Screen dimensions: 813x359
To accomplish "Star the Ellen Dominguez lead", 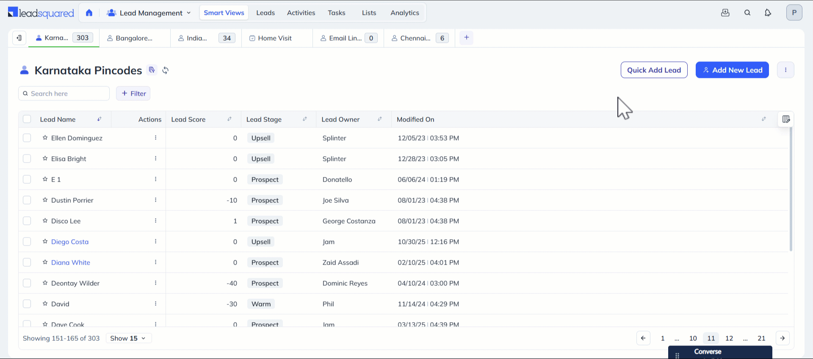I will (45, 138).
